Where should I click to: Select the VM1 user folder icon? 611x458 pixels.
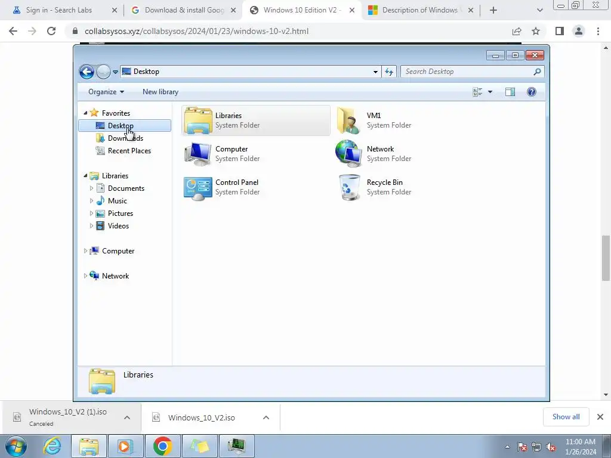(349, 120)
